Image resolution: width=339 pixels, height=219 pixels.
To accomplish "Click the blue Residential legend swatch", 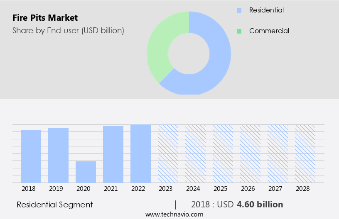I will coord(238,10).
